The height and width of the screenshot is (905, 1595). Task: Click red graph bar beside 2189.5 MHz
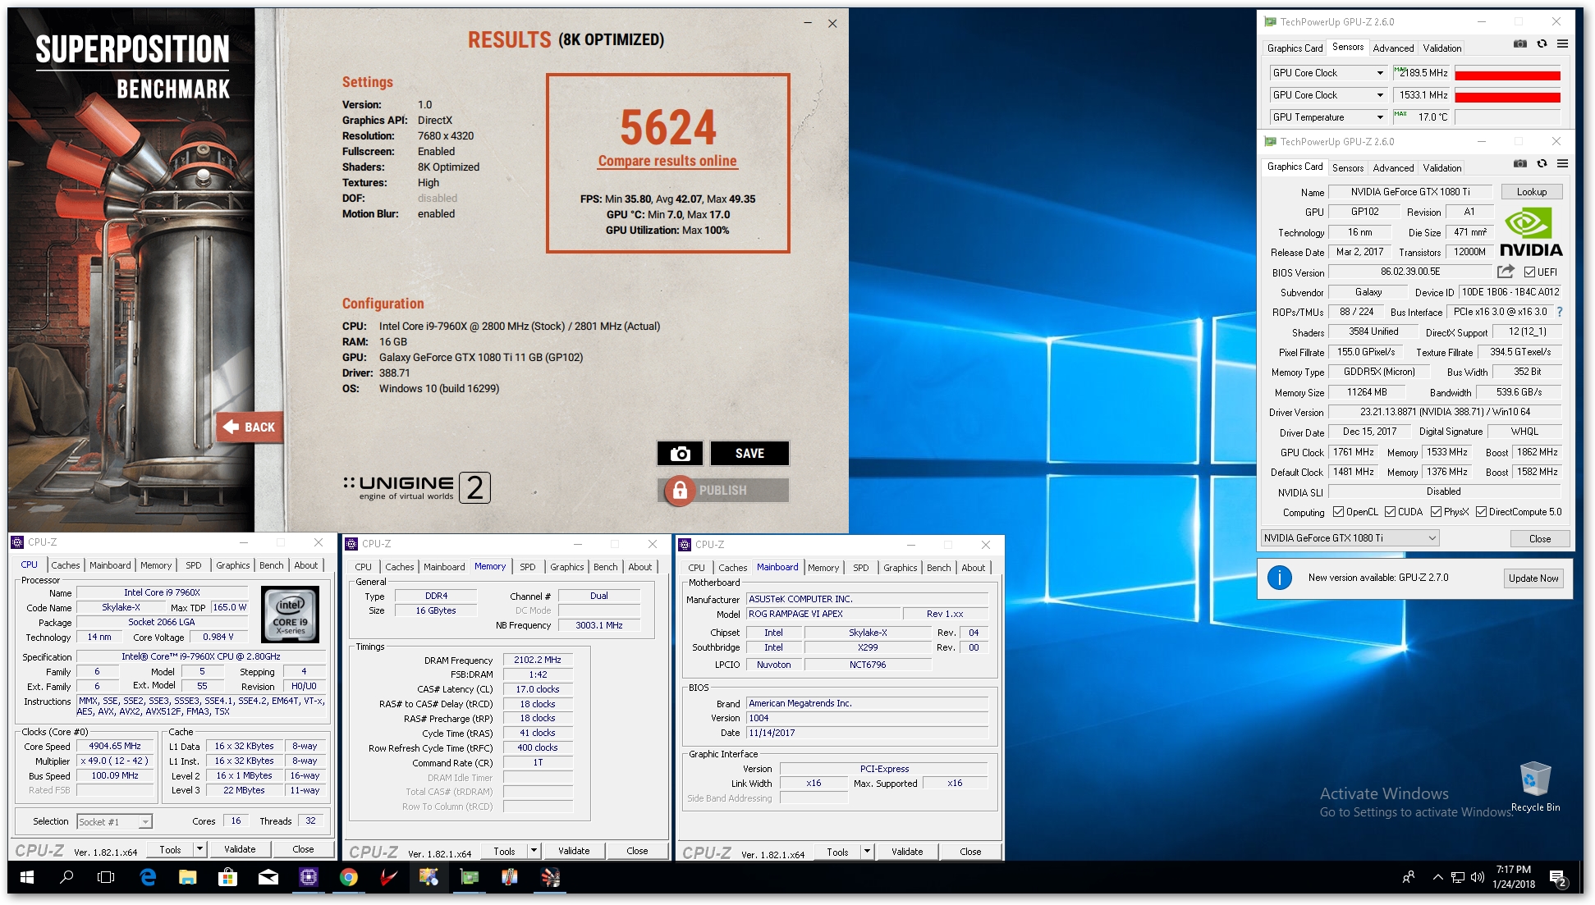(x=1507, y=75)
